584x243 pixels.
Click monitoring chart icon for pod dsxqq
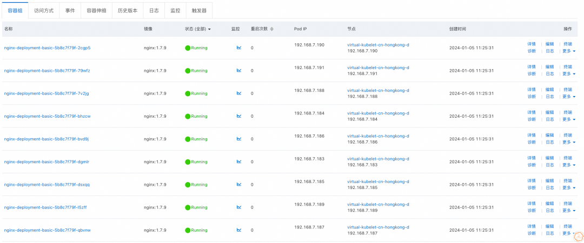pos(239,184)
